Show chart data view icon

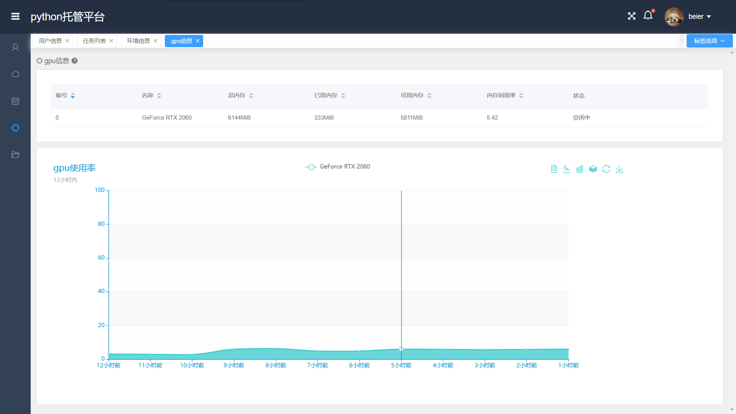[x=554, y=169]
